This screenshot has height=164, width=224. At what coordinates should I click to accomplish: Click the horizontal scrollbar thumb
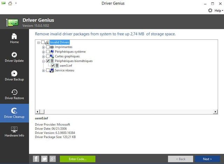[x=42, y=111]
